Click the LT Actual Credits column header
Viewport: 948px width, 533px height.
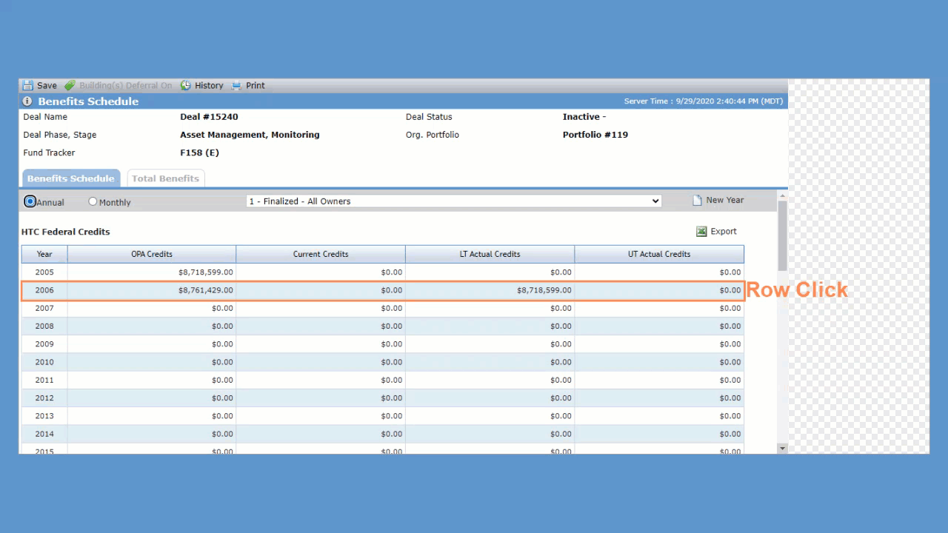click(x=490, y=254)
